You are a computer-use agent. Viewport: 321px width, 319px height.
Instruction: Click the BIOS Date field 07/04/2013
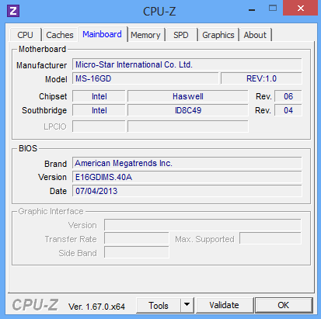point(187,191)
